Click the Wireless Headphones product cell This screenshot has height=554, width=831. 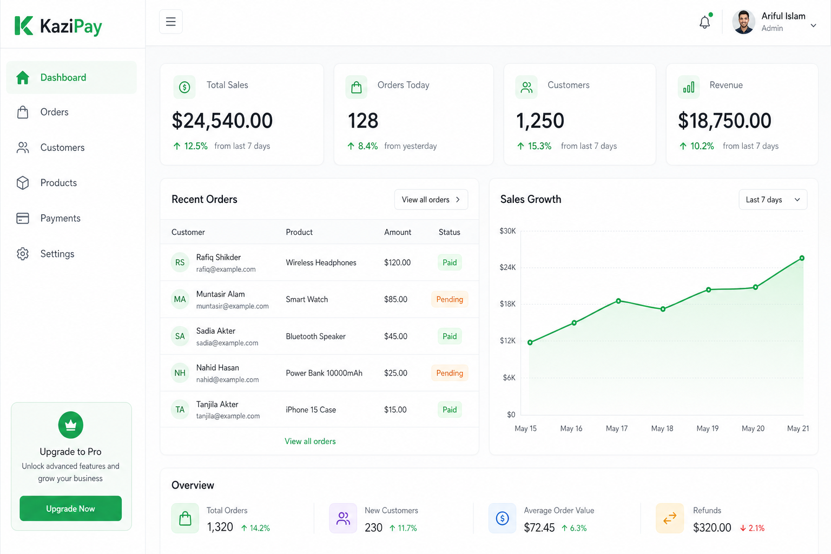321,262
